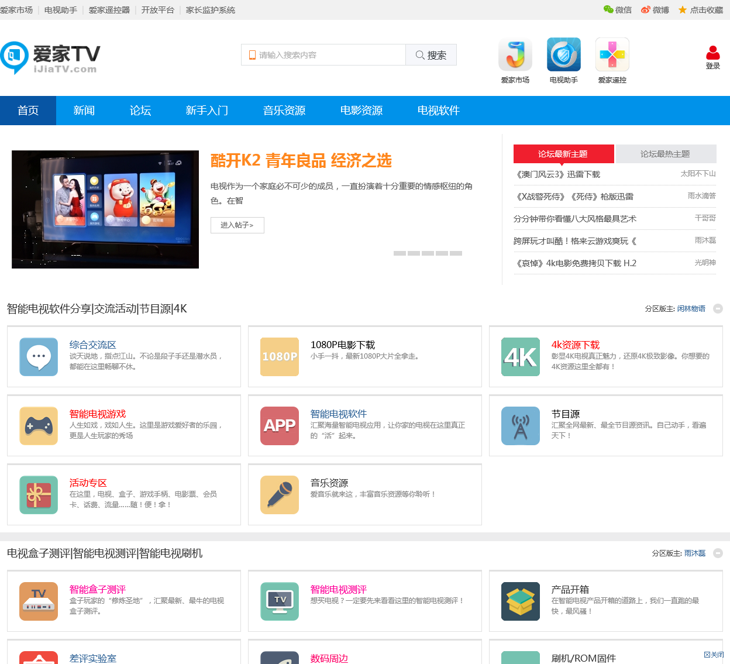The height and width of the screenshot is (664, 730).
Task: Open the 刷机/ROM固件 forum title
Action: tap(584, 659)
